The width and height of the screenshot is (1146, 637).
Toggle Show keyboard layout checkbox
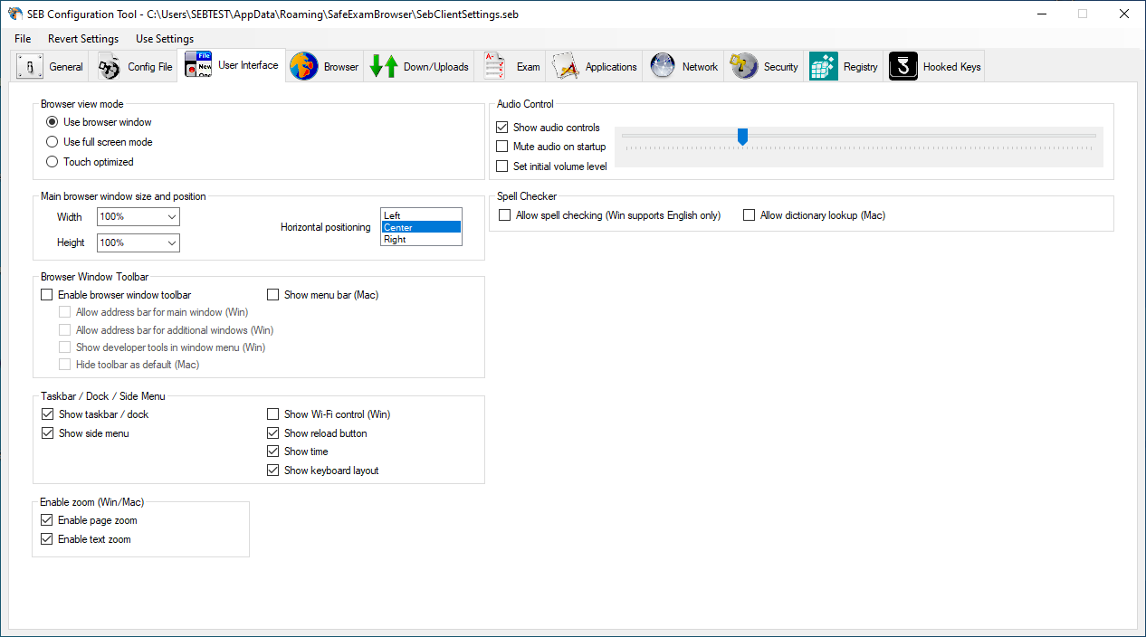click(273, 471)
